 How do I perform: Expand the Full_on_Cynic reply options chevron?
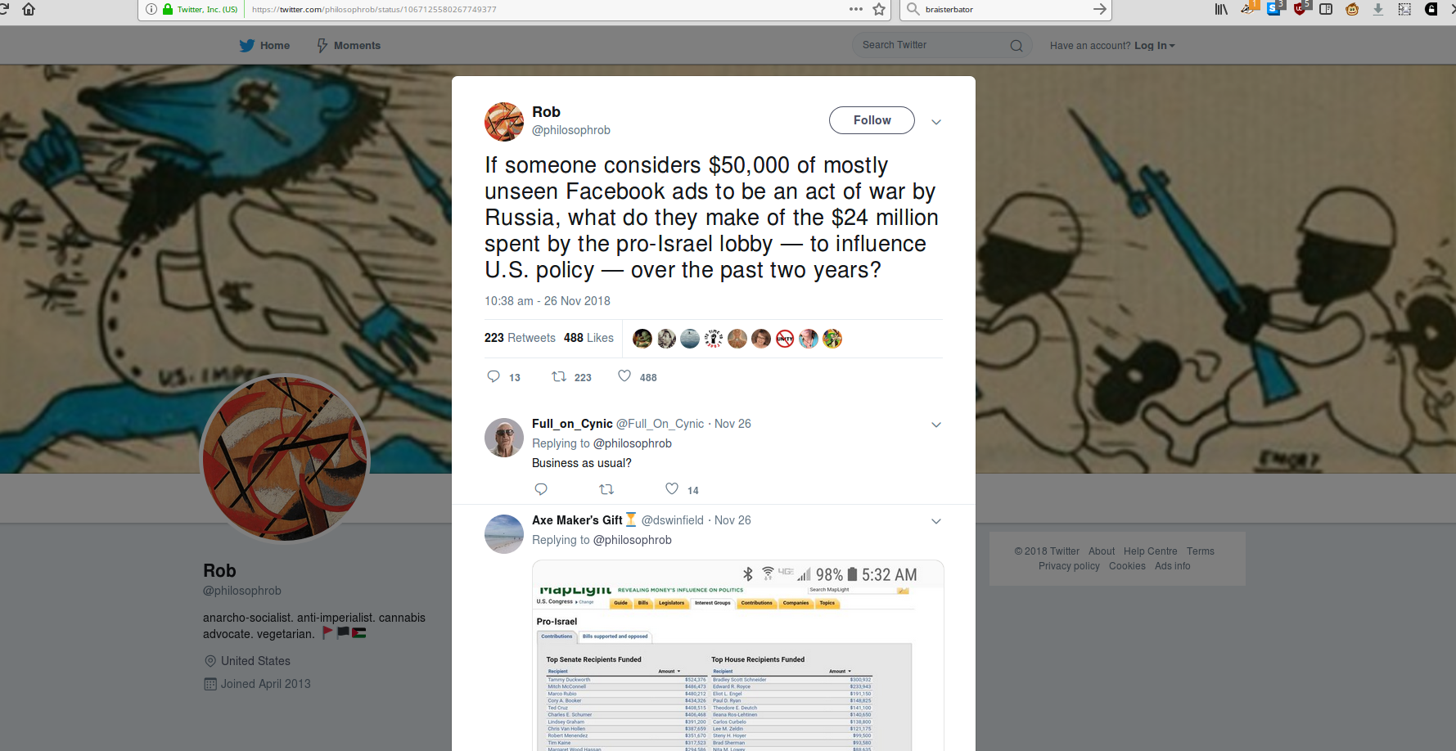936,425
